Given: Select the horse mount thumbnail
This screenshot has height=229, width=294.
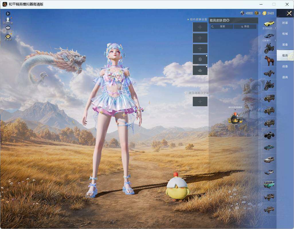Looking at the screenshot, I should click(269, 60).
